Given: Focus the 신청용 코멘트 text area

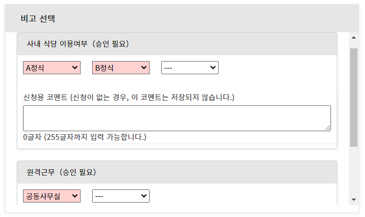Looking at the screenshot, I should tap(177, 118).
